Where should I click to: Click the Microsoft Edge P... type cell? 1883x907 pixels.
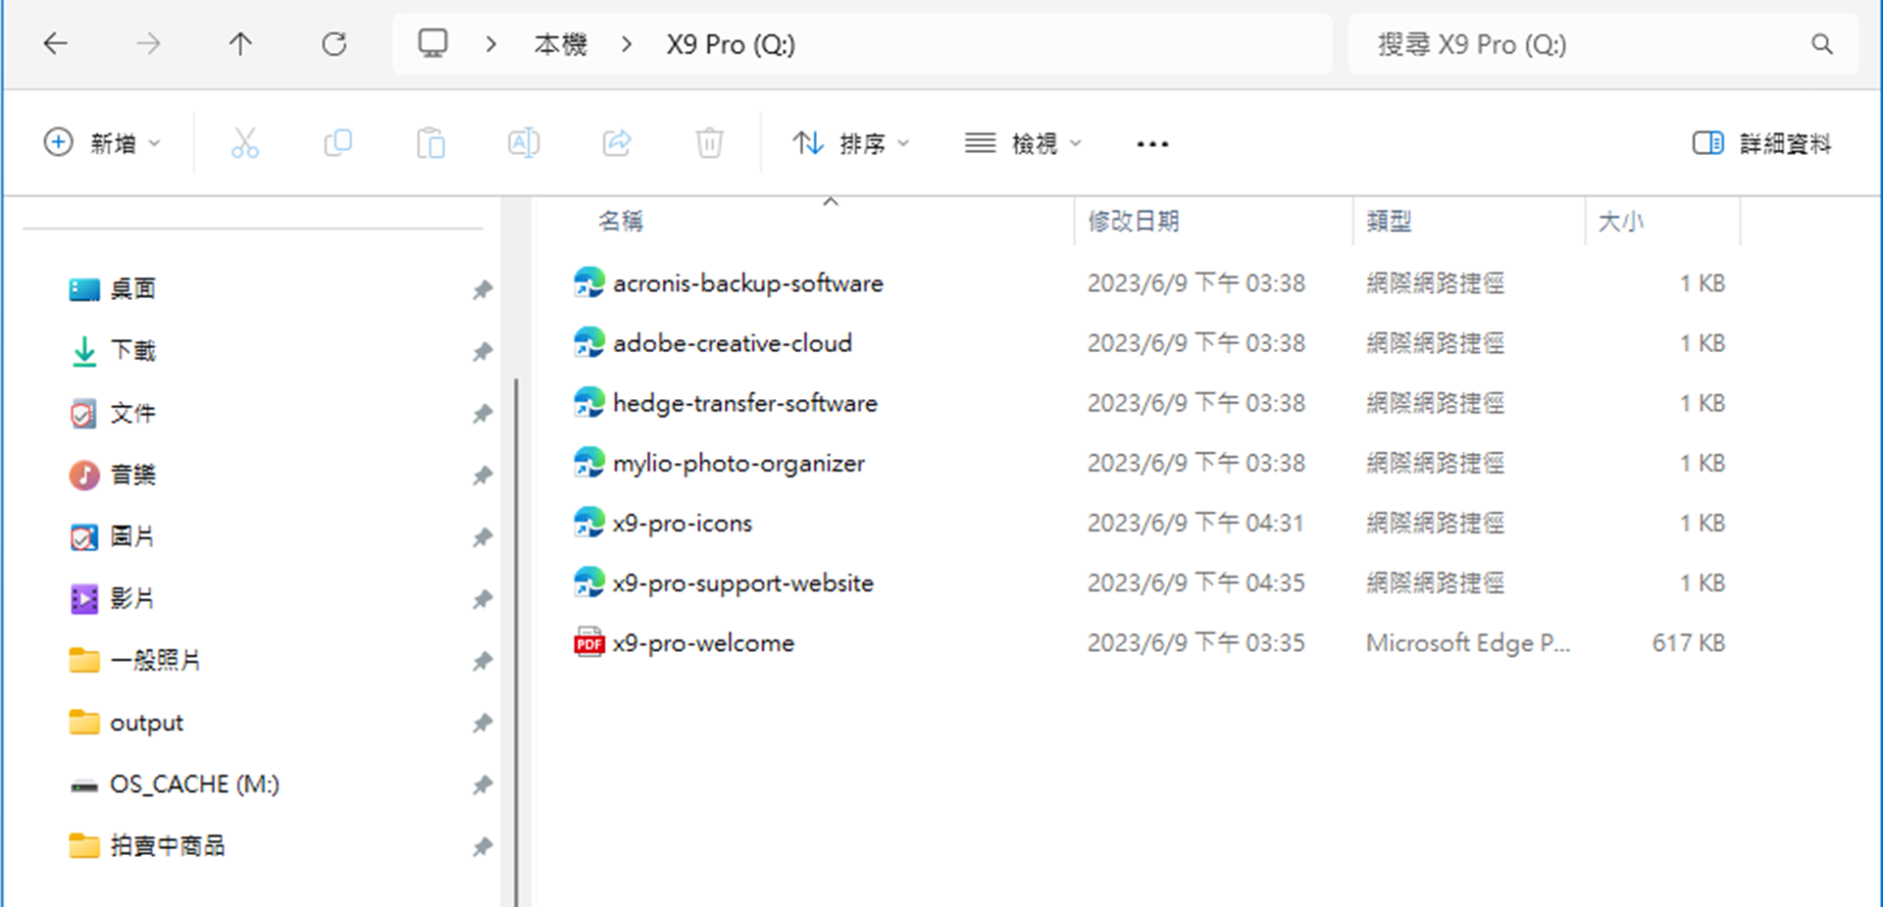(x=1468, y=643)
